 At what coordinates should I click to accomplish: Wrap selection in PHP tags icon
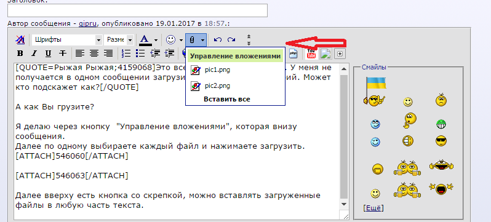[x=293, y=54]
